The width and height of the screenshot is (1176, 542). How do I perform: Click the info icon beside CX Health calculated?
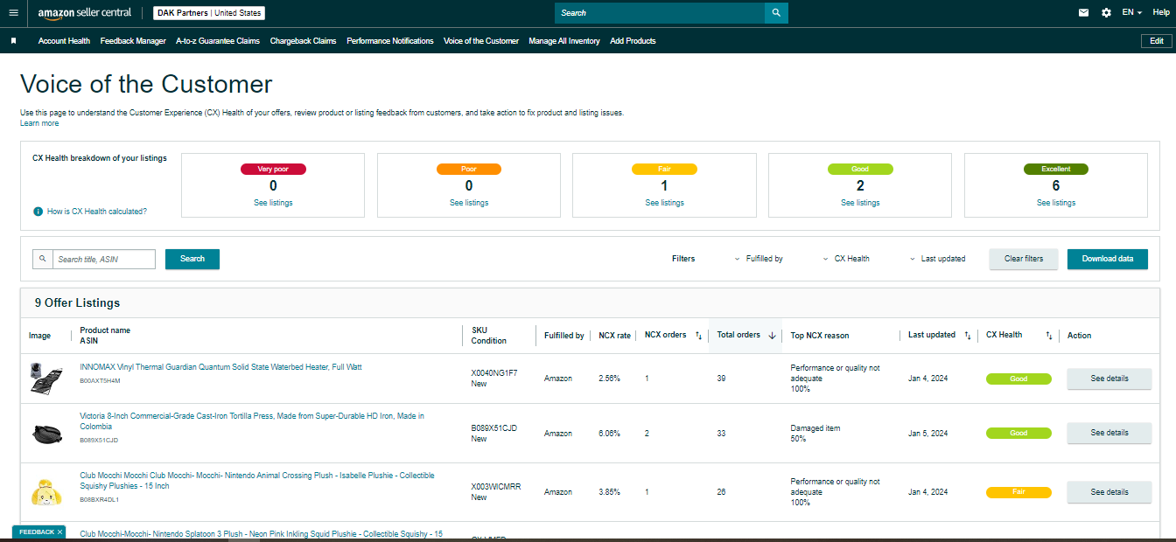click(x=38, y=212)
